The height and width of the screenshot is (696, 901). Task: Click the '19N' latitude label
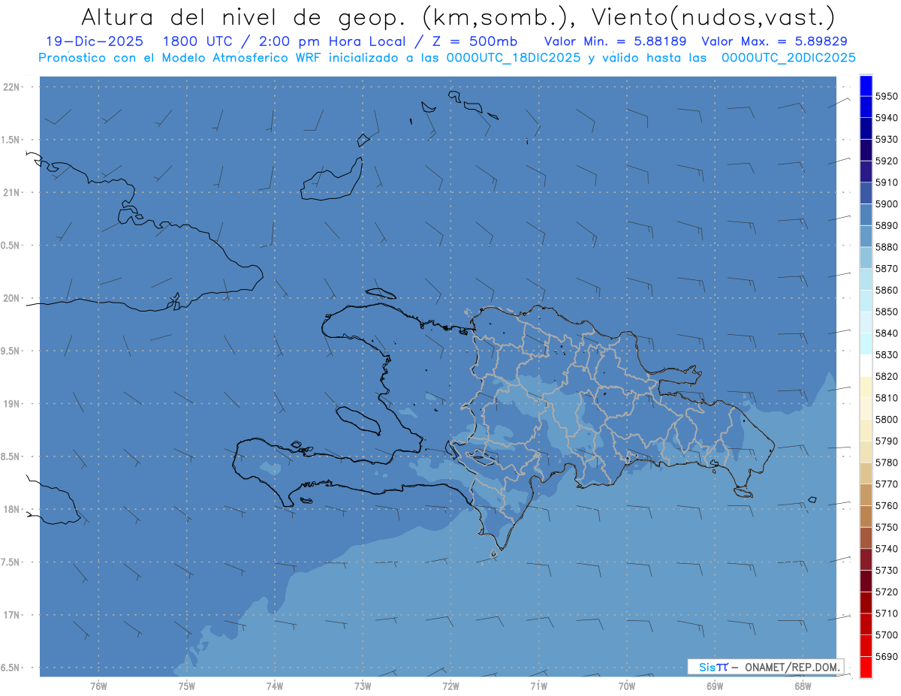(11, 404)
